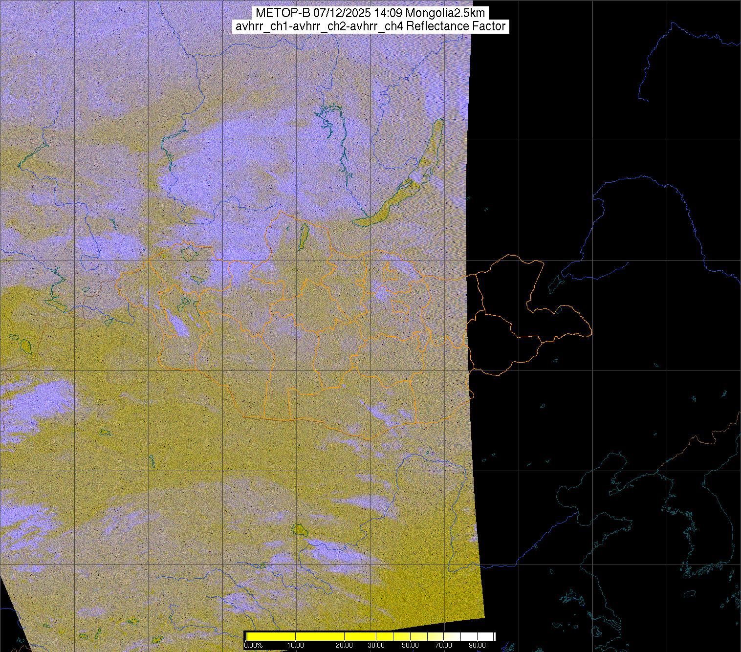Click the "50.00" scale label
This screenshot has height=652, width=741.
410,646
